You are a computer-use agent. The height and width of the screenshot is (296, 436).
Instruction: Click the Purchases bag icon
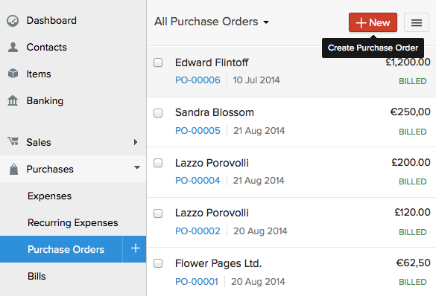pyautogui.click(x=13, y=170)
